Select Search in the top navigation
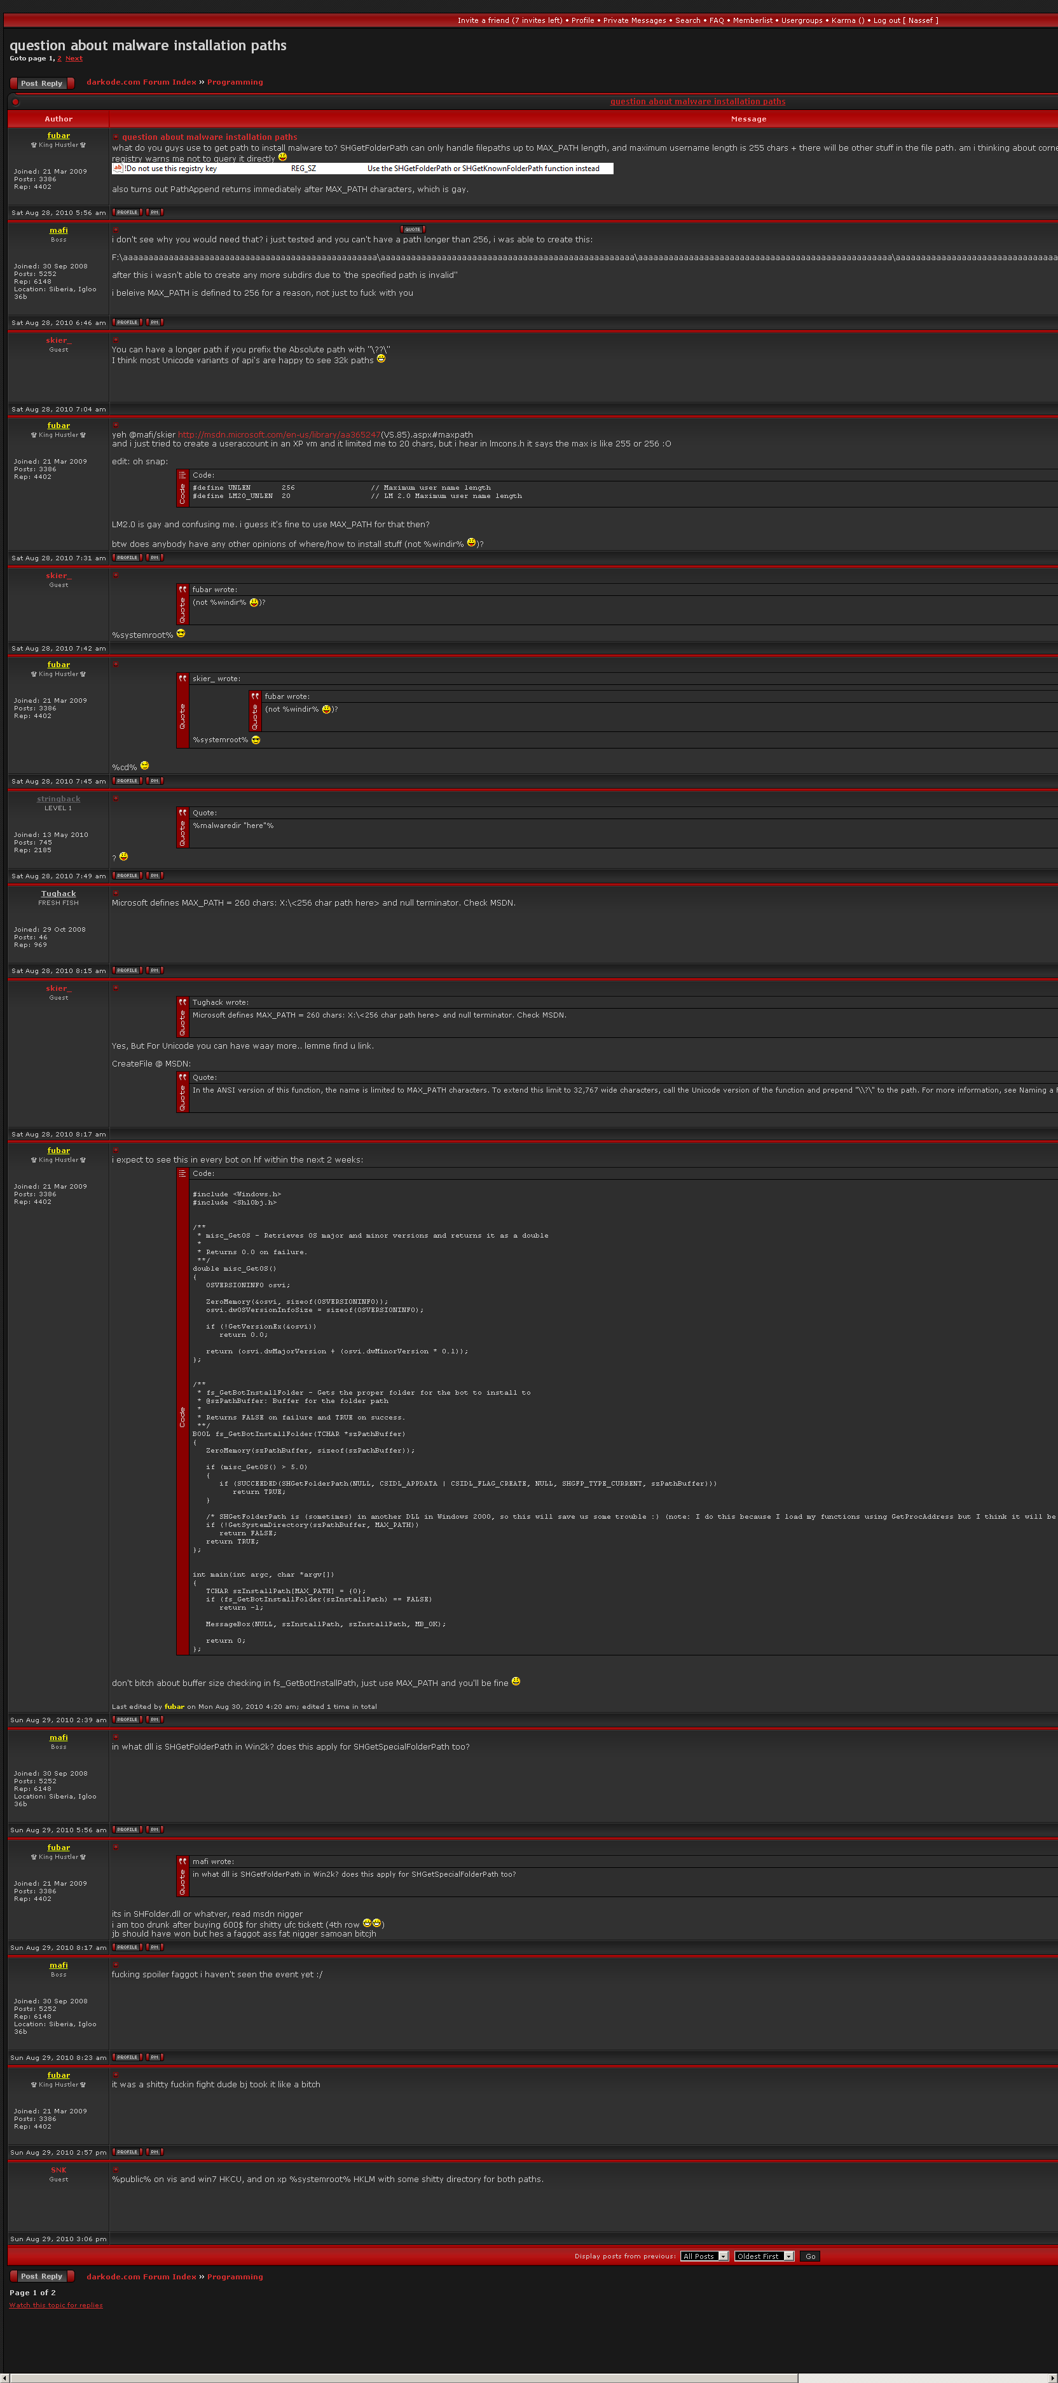The image size is (1058, 2383). 687,20
